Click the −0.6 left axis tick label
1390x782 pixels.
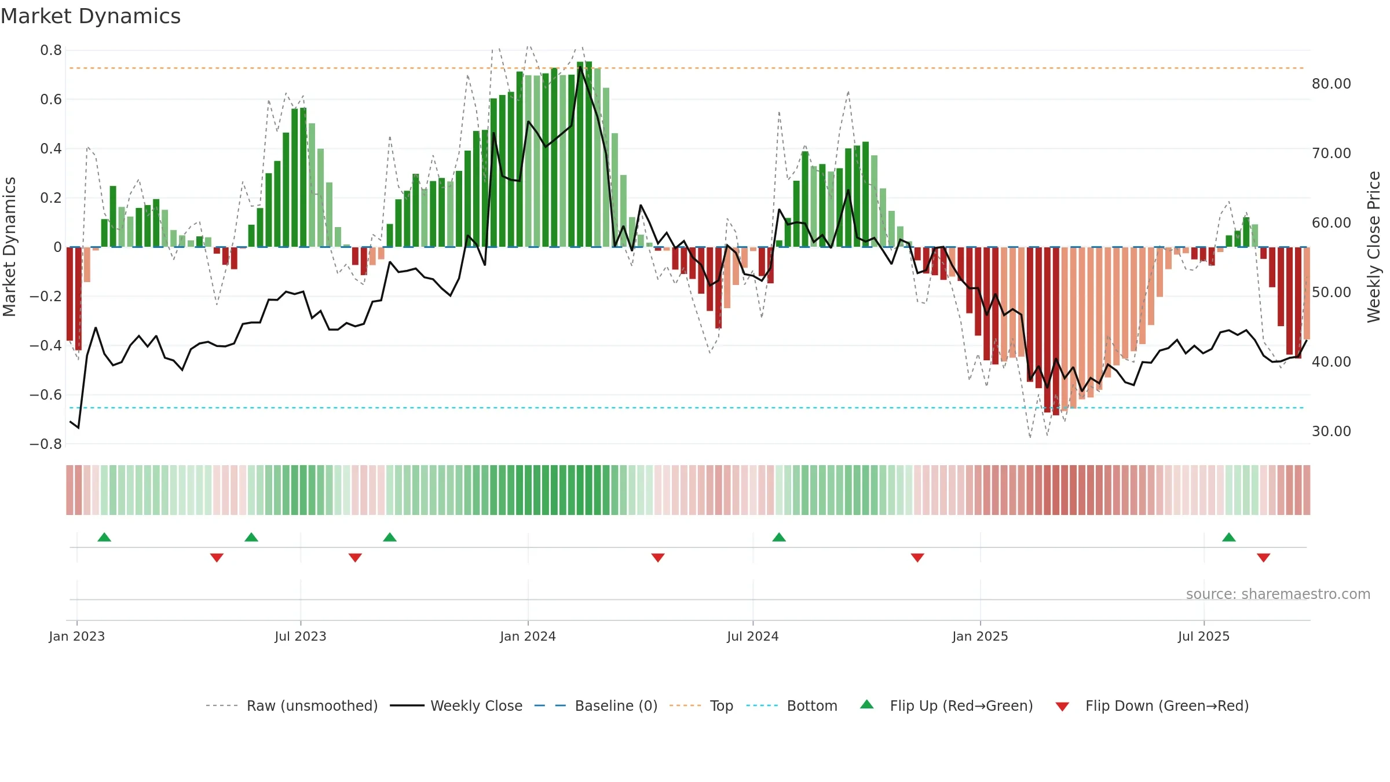46,394
